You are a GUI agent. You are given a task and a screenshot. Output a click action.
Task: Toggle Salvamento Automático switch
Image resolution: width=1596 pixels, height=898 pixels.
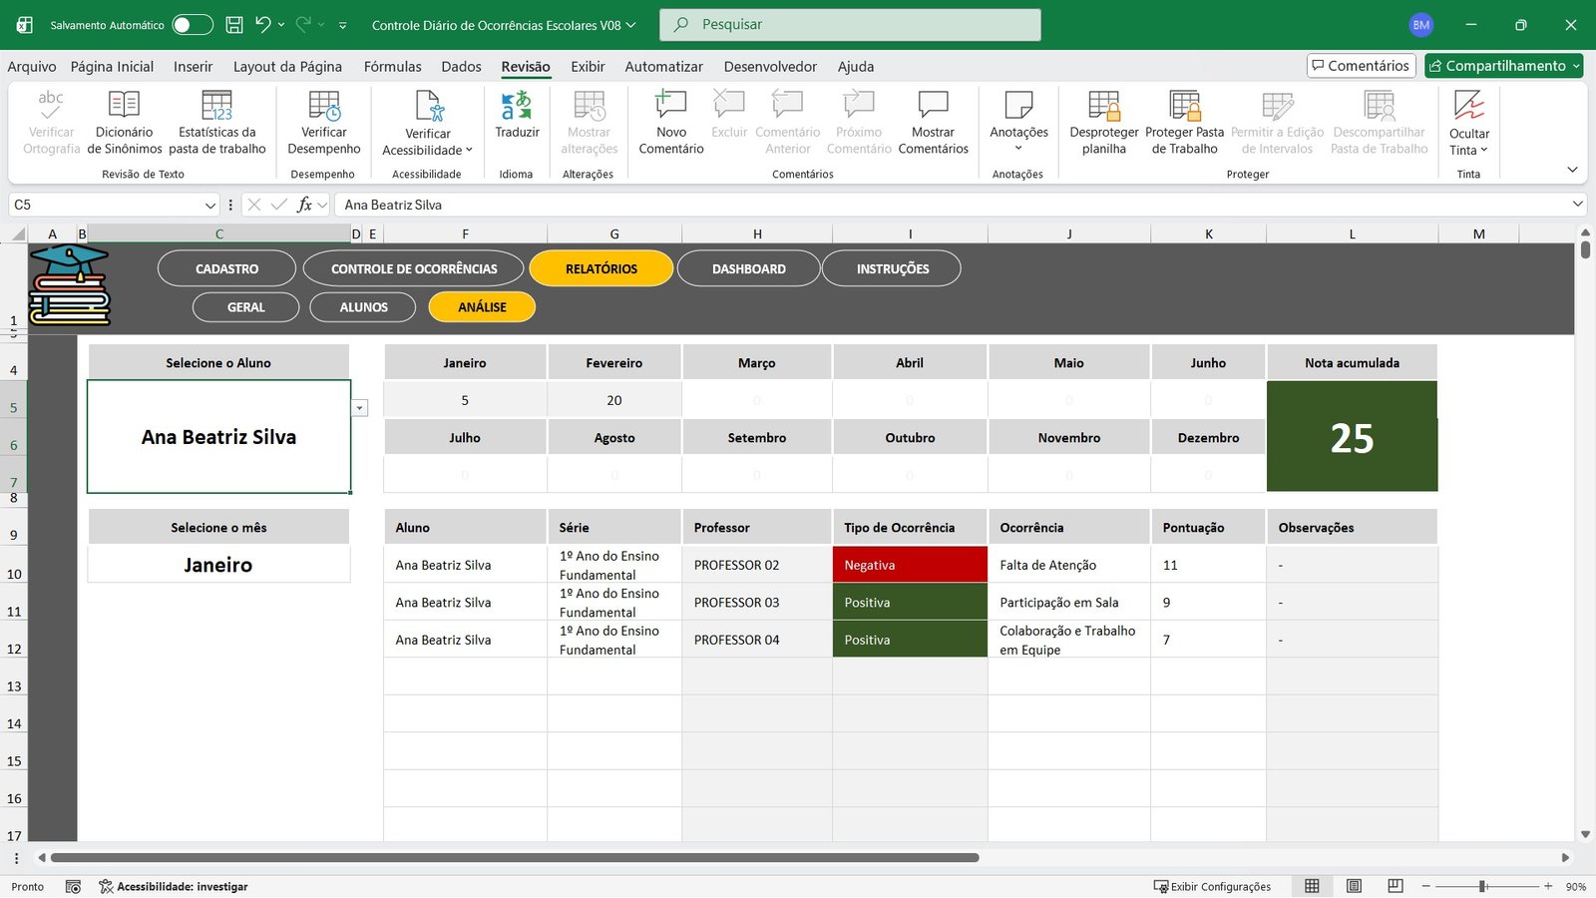[x=192, y=25]
